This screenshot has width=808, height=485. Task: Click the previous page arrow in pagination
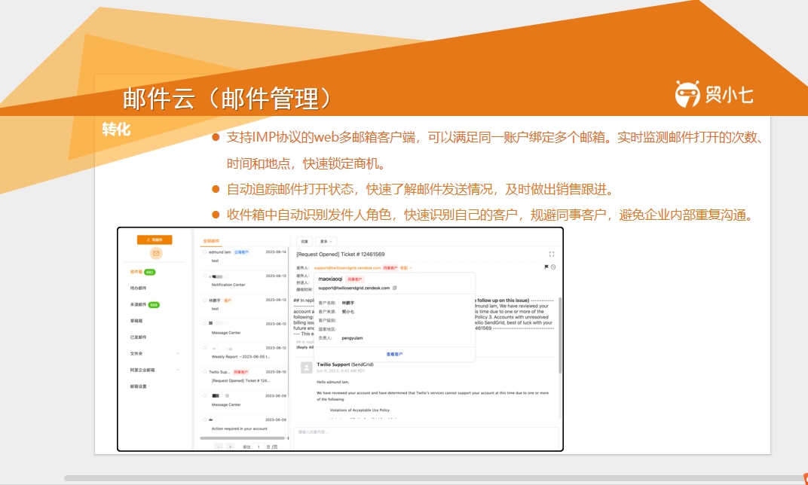[218, 447]
